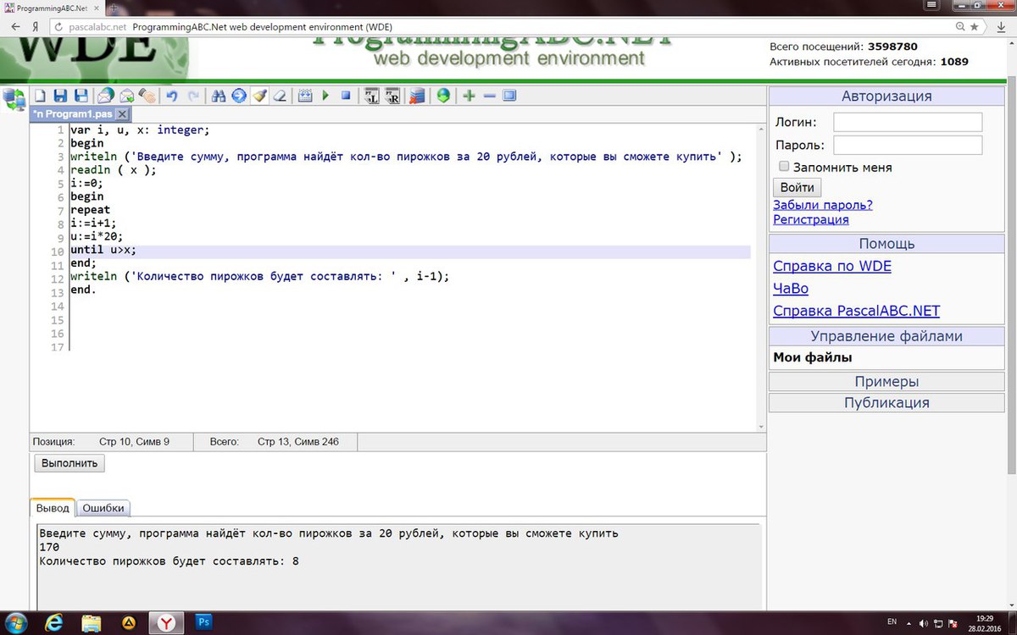
Task: Run the program with green play icon
Action: (x=325, y=97)
